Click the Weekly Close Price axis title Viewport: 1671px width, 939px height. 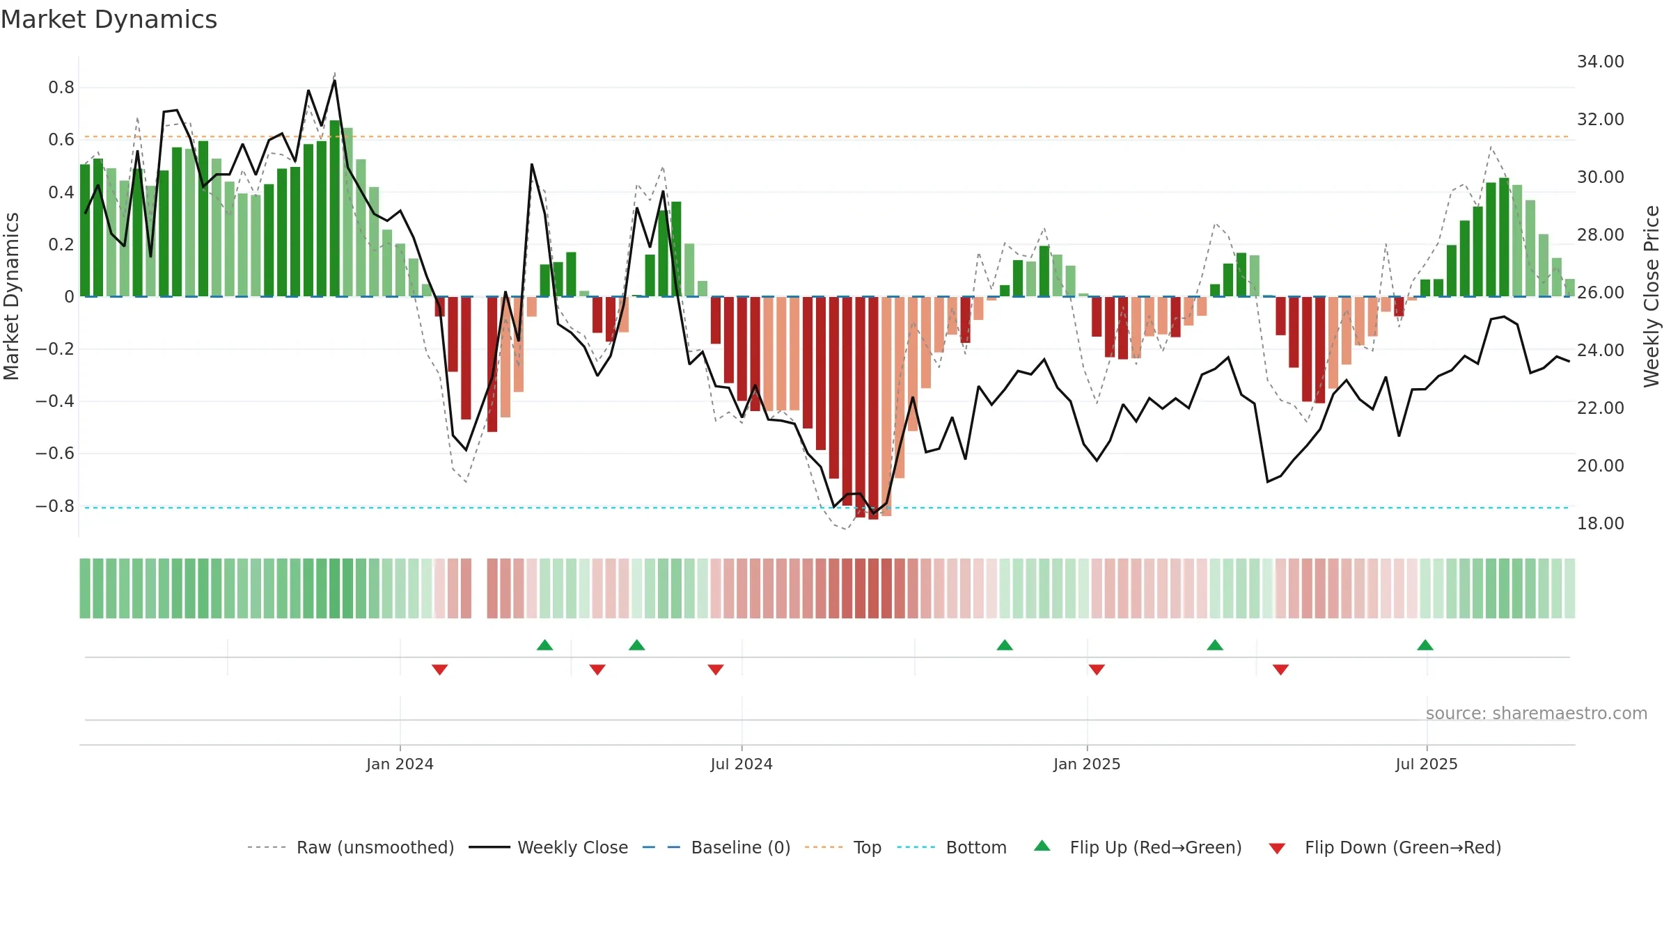click(x=1652, y=296)
